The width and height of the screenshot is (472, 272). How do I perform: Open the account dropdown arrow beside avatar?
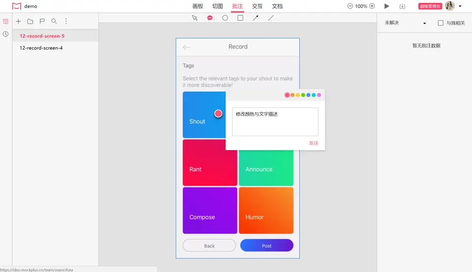460,6
